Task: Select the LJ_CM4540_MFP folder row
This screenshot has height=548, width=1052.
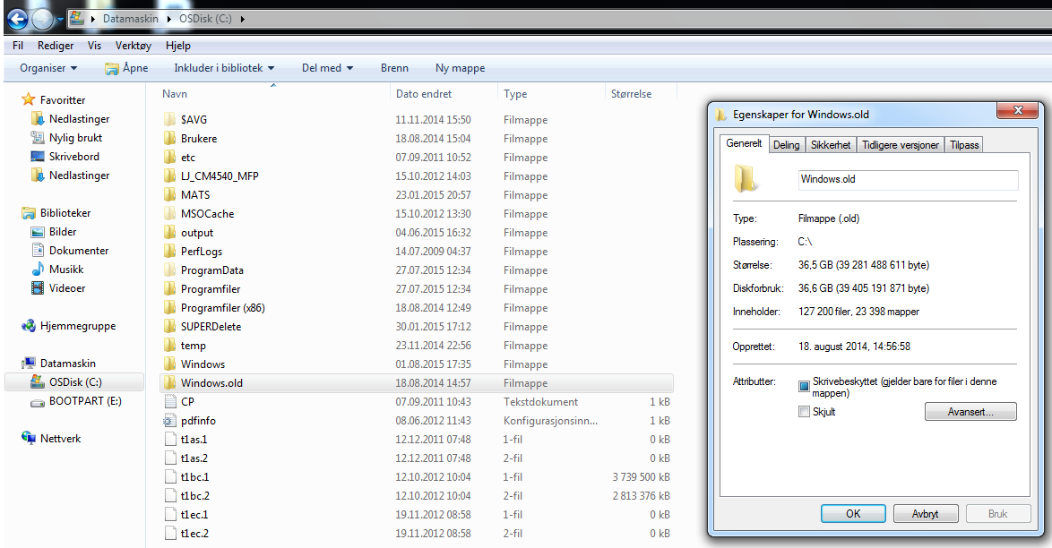Action: tap(416, 176)
